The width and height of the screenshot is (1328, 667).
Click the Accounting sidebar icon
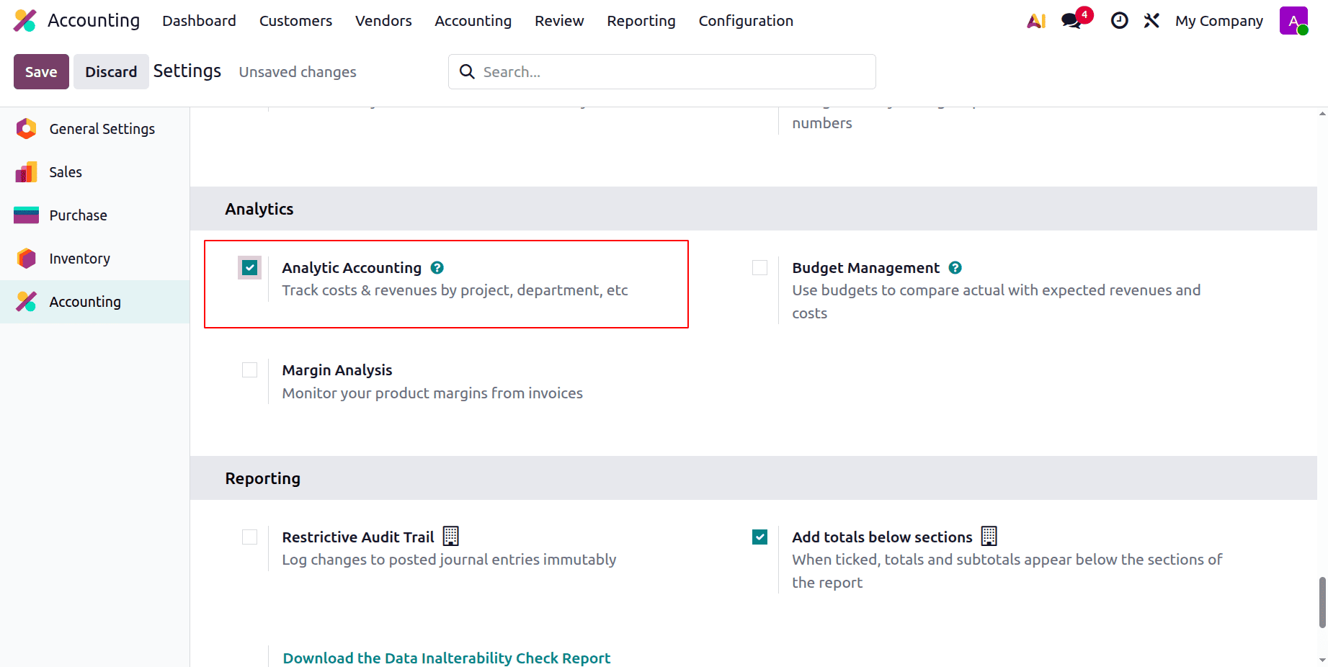(x=27, y=302)
